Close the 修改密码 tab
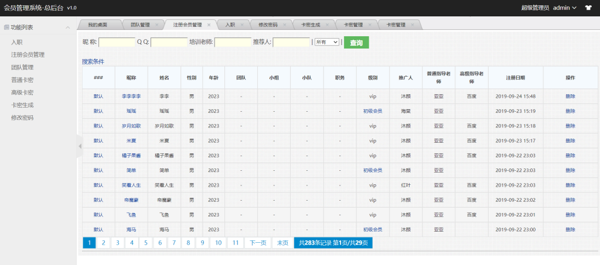Screen dimensions: 600x265 (x=284, y=25)
